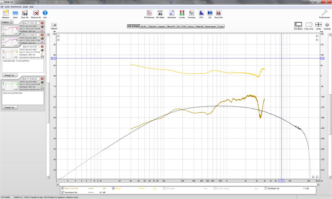This screenshot has height=199, width=332.
Task: Enable the Mic/Meter Cal checkbox
Action: [266, 188]
